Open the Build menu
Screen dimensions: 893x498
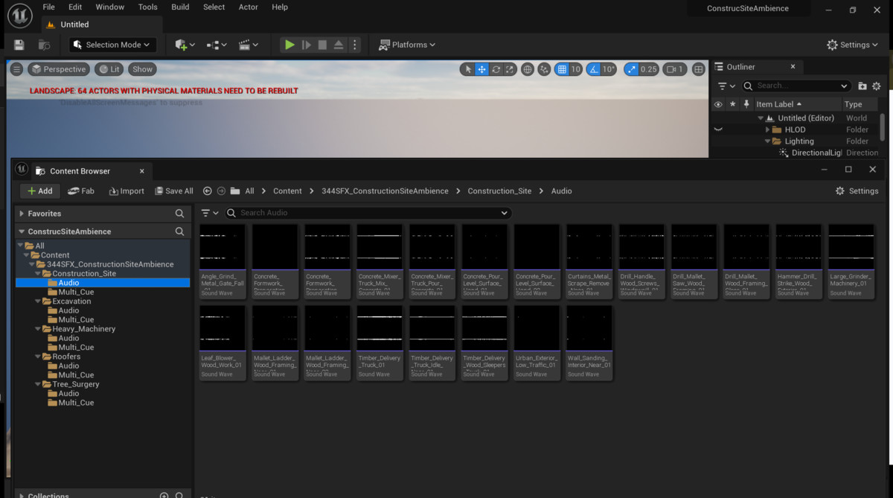tap(180, 7)
